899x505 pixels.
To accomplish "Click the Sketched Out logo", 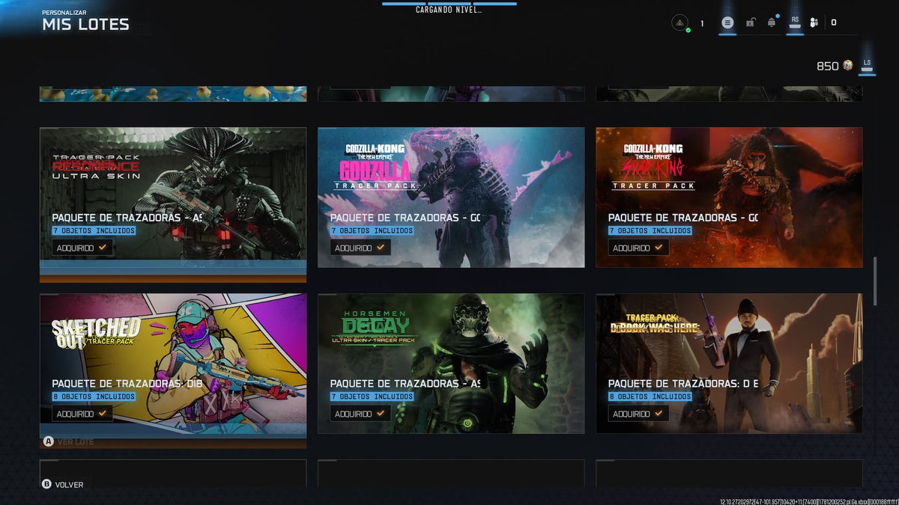I will [x=96, y=333].
